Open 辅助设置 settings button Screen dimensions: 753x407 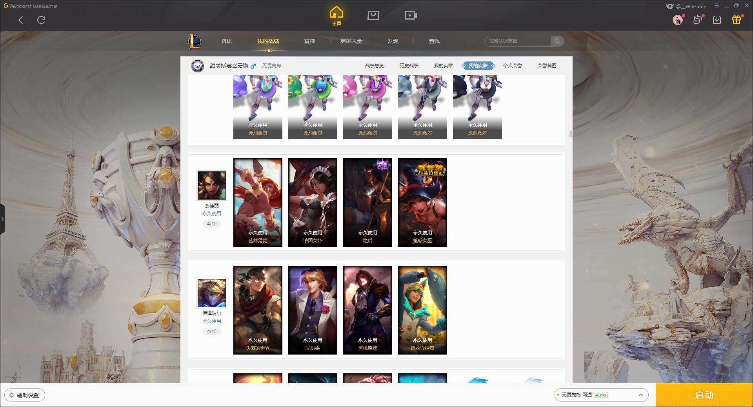[25, 395]
